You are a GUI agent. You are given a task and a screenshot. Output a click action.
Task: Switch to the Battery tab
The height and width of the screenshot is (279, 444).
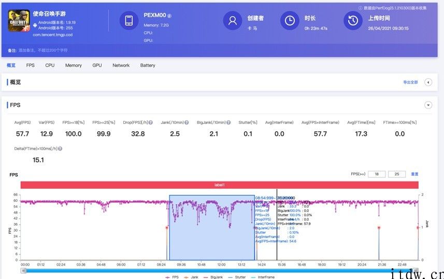[x=148, y=65]
